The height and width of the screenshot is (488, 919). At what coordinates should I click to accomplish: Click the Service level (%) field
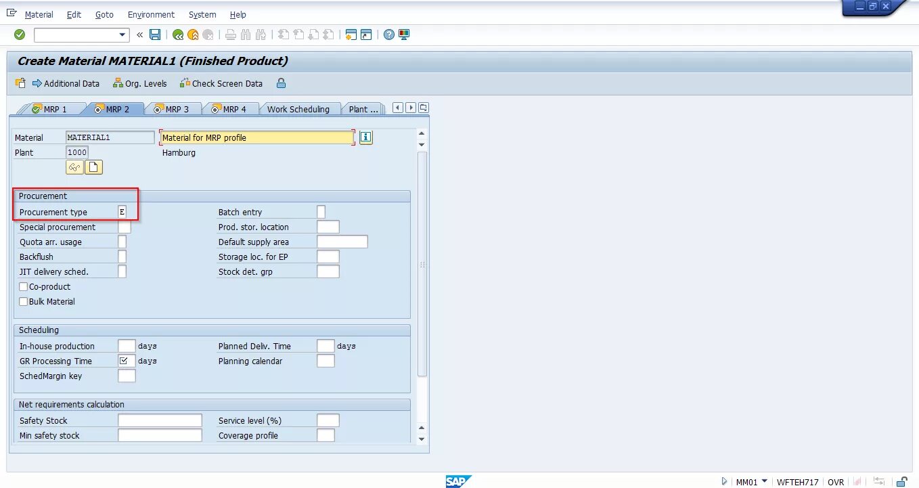click(328, 420)
